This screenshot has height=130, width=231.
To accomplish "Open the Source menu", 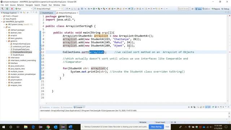I will [13, 5].
